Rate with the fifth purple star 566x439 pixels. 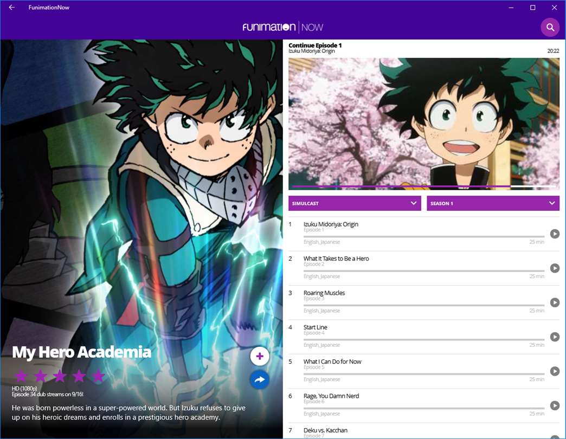[98, 376]
